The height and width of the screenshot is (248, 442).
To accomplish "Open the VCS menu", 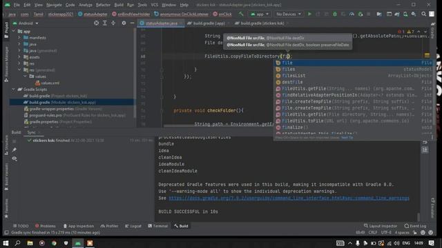I will (154, 5).
